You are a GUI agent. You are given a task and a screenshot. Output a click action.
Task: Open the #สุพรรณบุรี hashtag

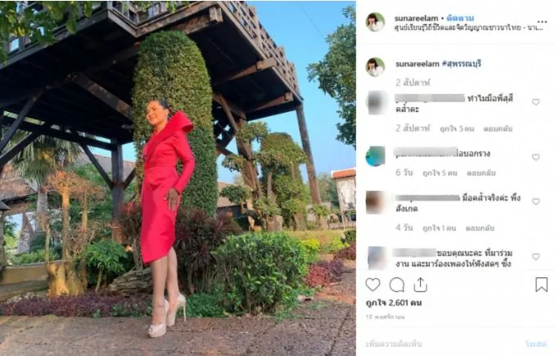(462, 64)
